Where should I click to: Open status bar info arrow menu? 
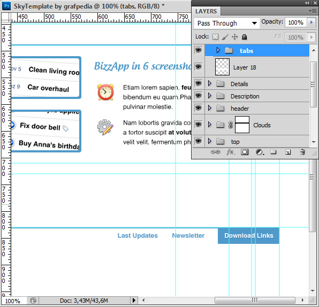pos(134,300)
